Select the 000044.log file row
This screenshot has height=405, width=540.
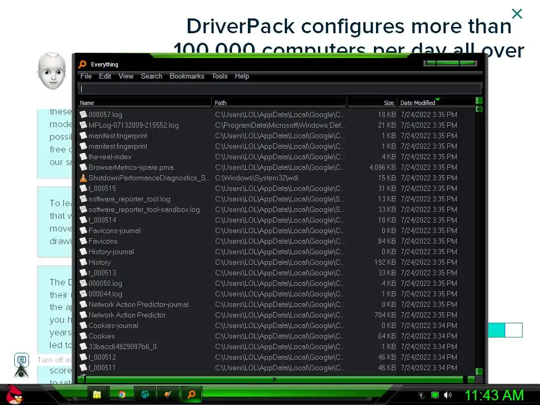click(276, 294)
